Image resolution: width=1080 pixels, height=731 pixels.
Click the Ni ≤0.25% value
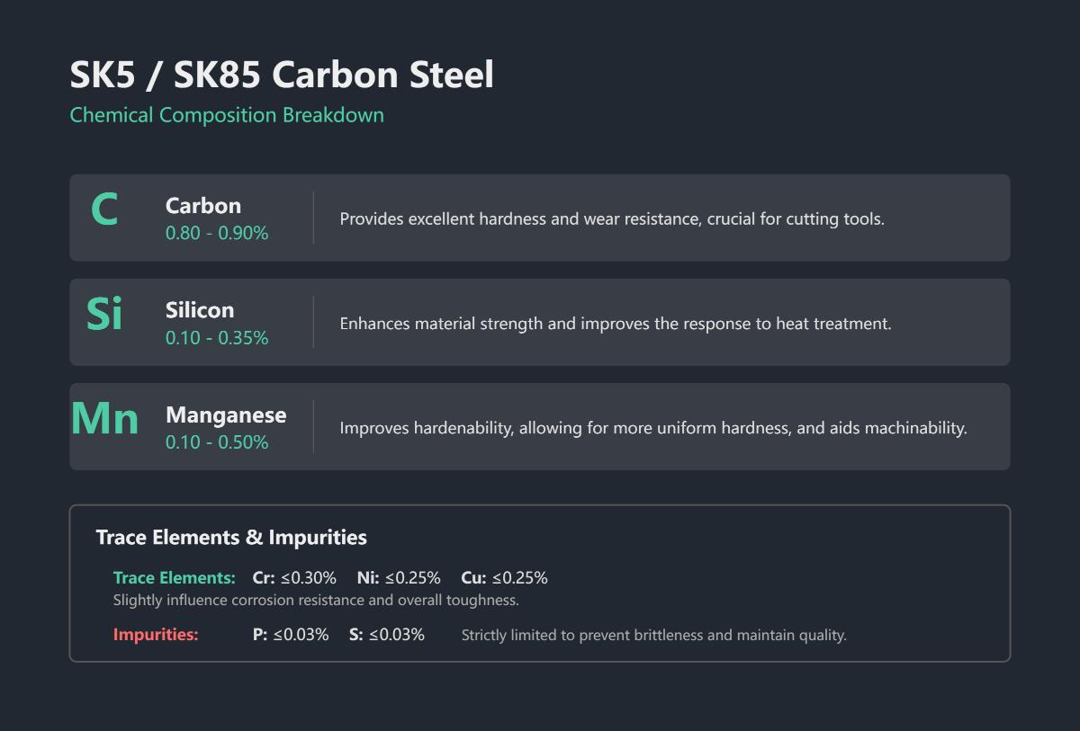point(399,578)
